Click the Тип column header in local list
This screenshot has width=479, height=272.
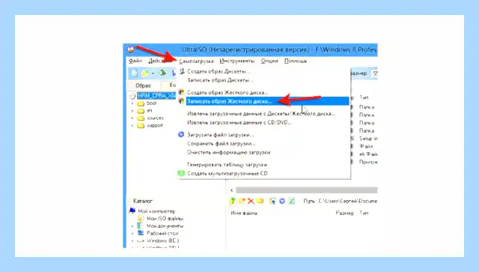point(364,213)
